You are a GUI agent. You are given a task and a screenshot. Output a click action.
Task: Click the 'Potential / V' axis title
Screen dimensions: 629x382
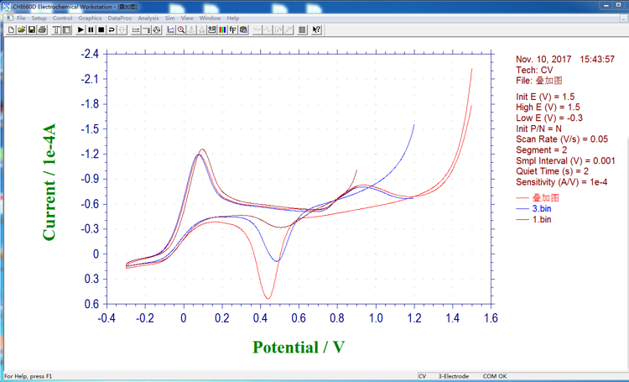[x=299, y=347]
